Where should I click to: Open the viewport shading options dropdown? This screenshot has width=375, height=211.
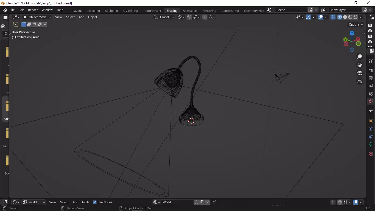point(361,17)
